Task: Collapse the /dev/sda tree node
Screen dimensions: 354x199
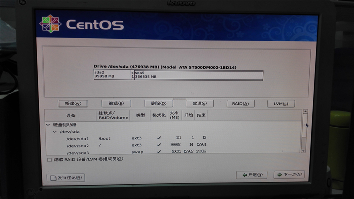Action: 54,132
